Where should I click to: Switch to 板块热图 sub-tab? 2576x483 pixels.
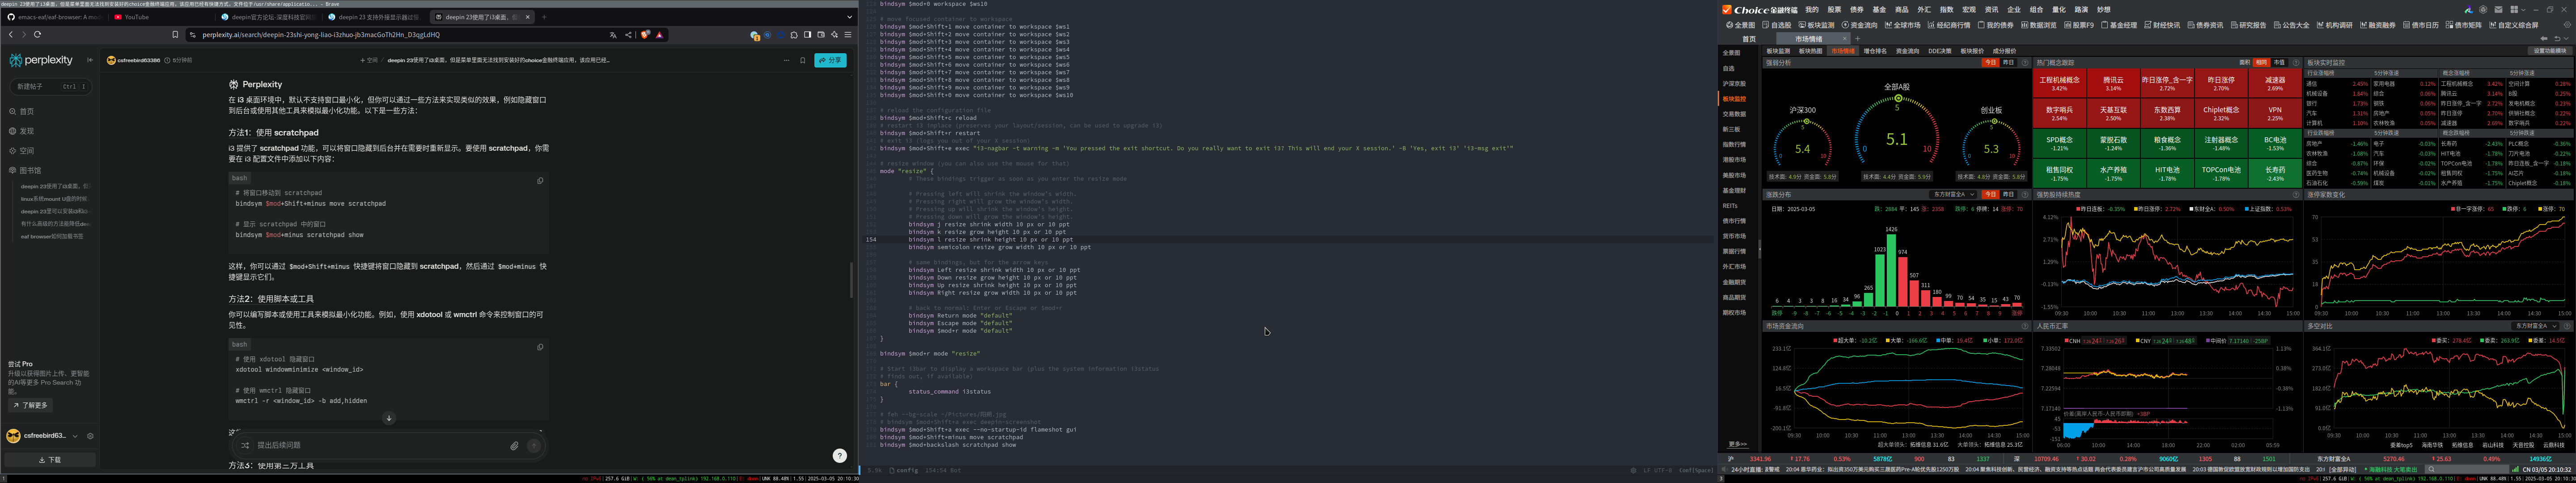(x=1810, y=51)
